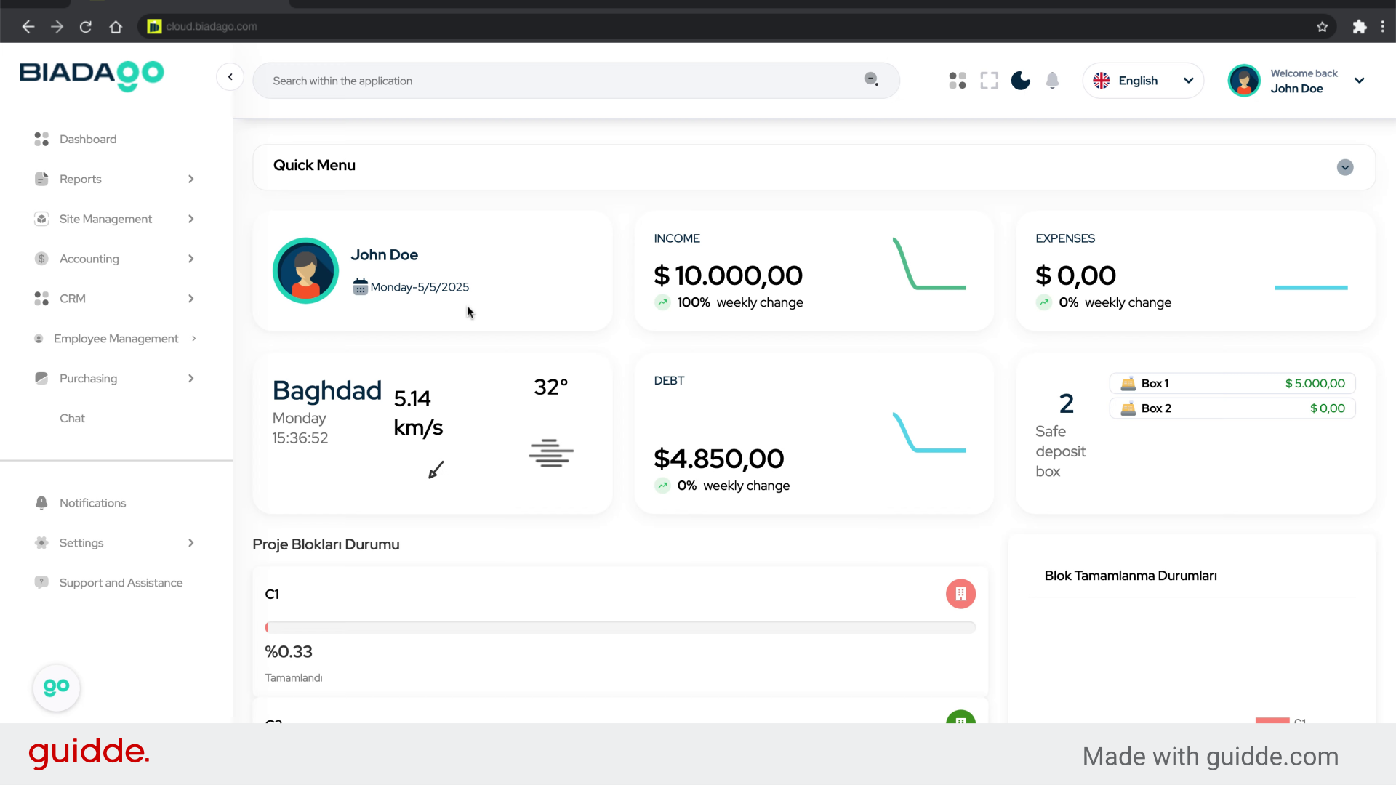Open Site Management in the sidebar
Viewport: 1396px width, 785px height.
(105, 219)
